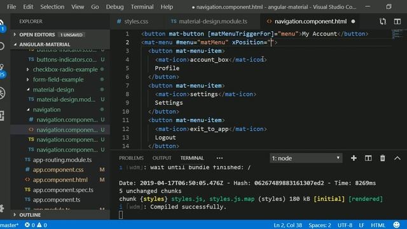Click Compiled successfully line in terminal
The height and width of the screenshot is (229, 407).
tap(188, 207)
